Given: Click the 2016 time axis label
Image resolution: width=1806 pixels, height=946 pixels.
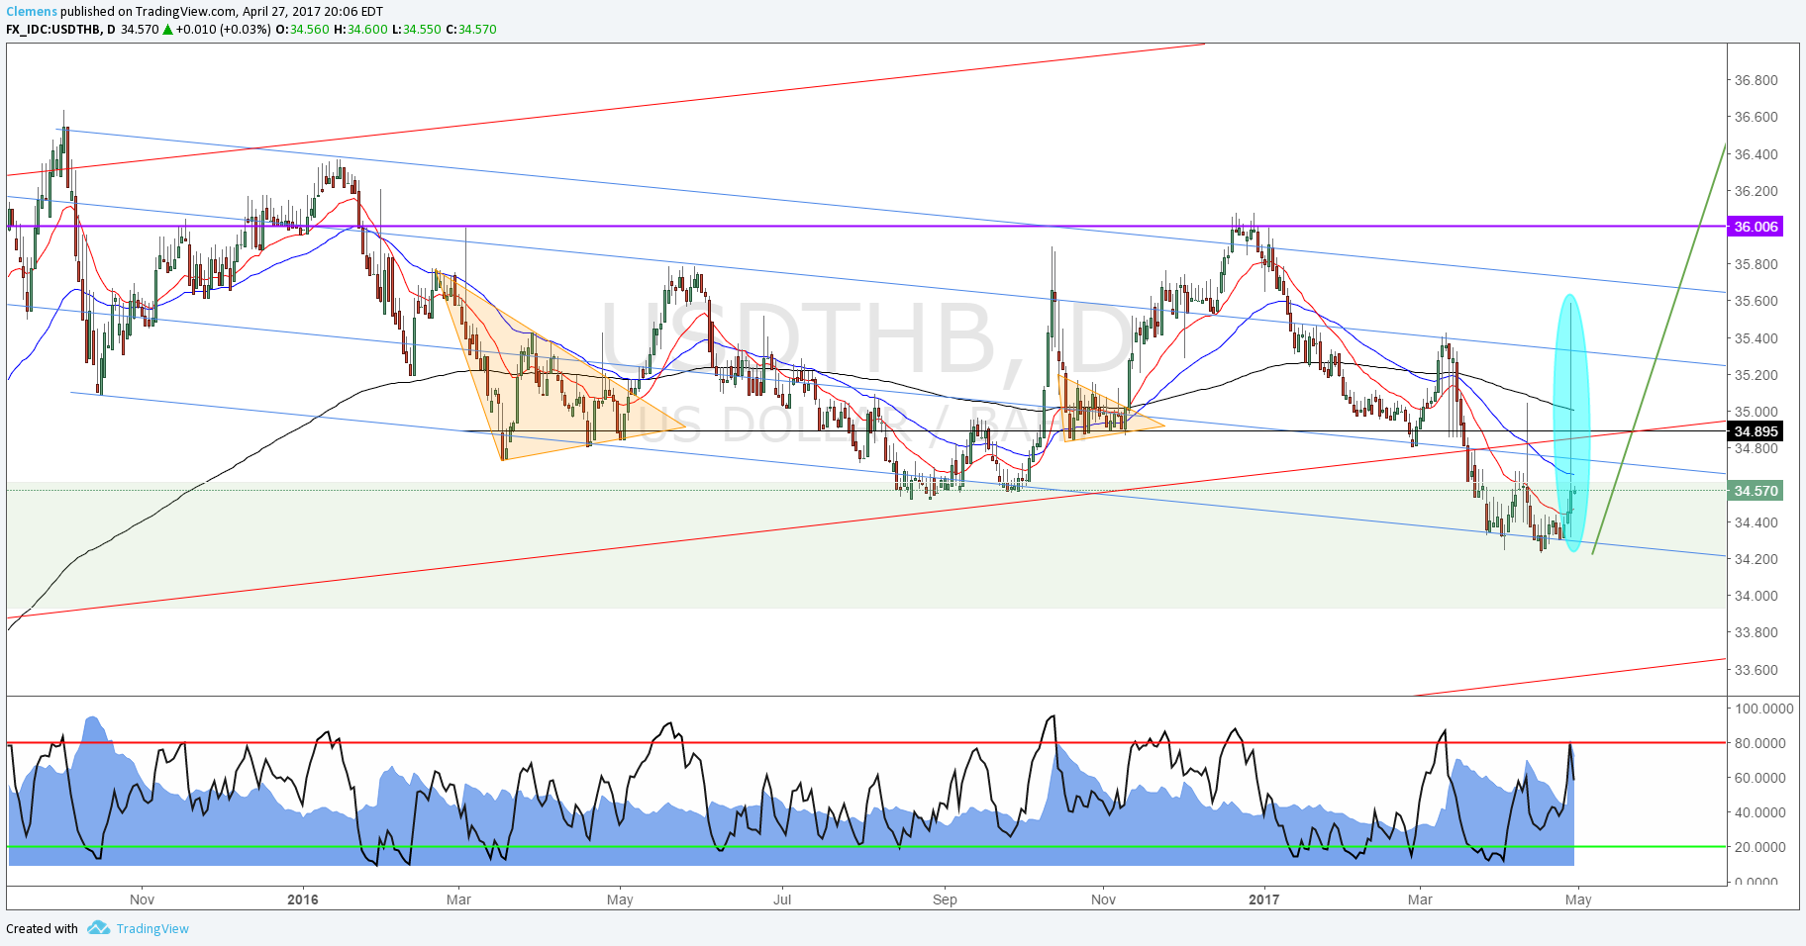Looking at the screenshot, I should tap(303, 899).
